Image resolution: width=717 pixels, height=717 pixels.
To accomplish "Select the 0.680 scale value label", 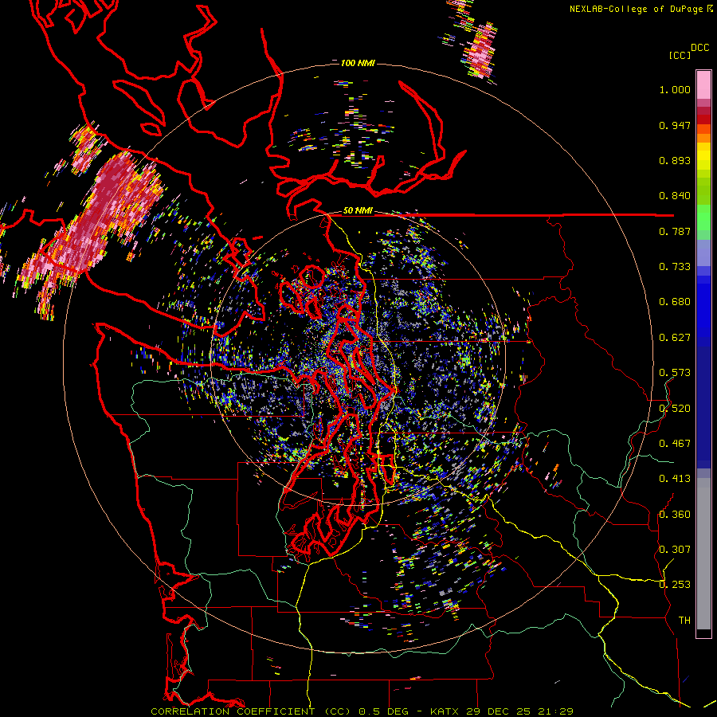I will tap(675, 302).
